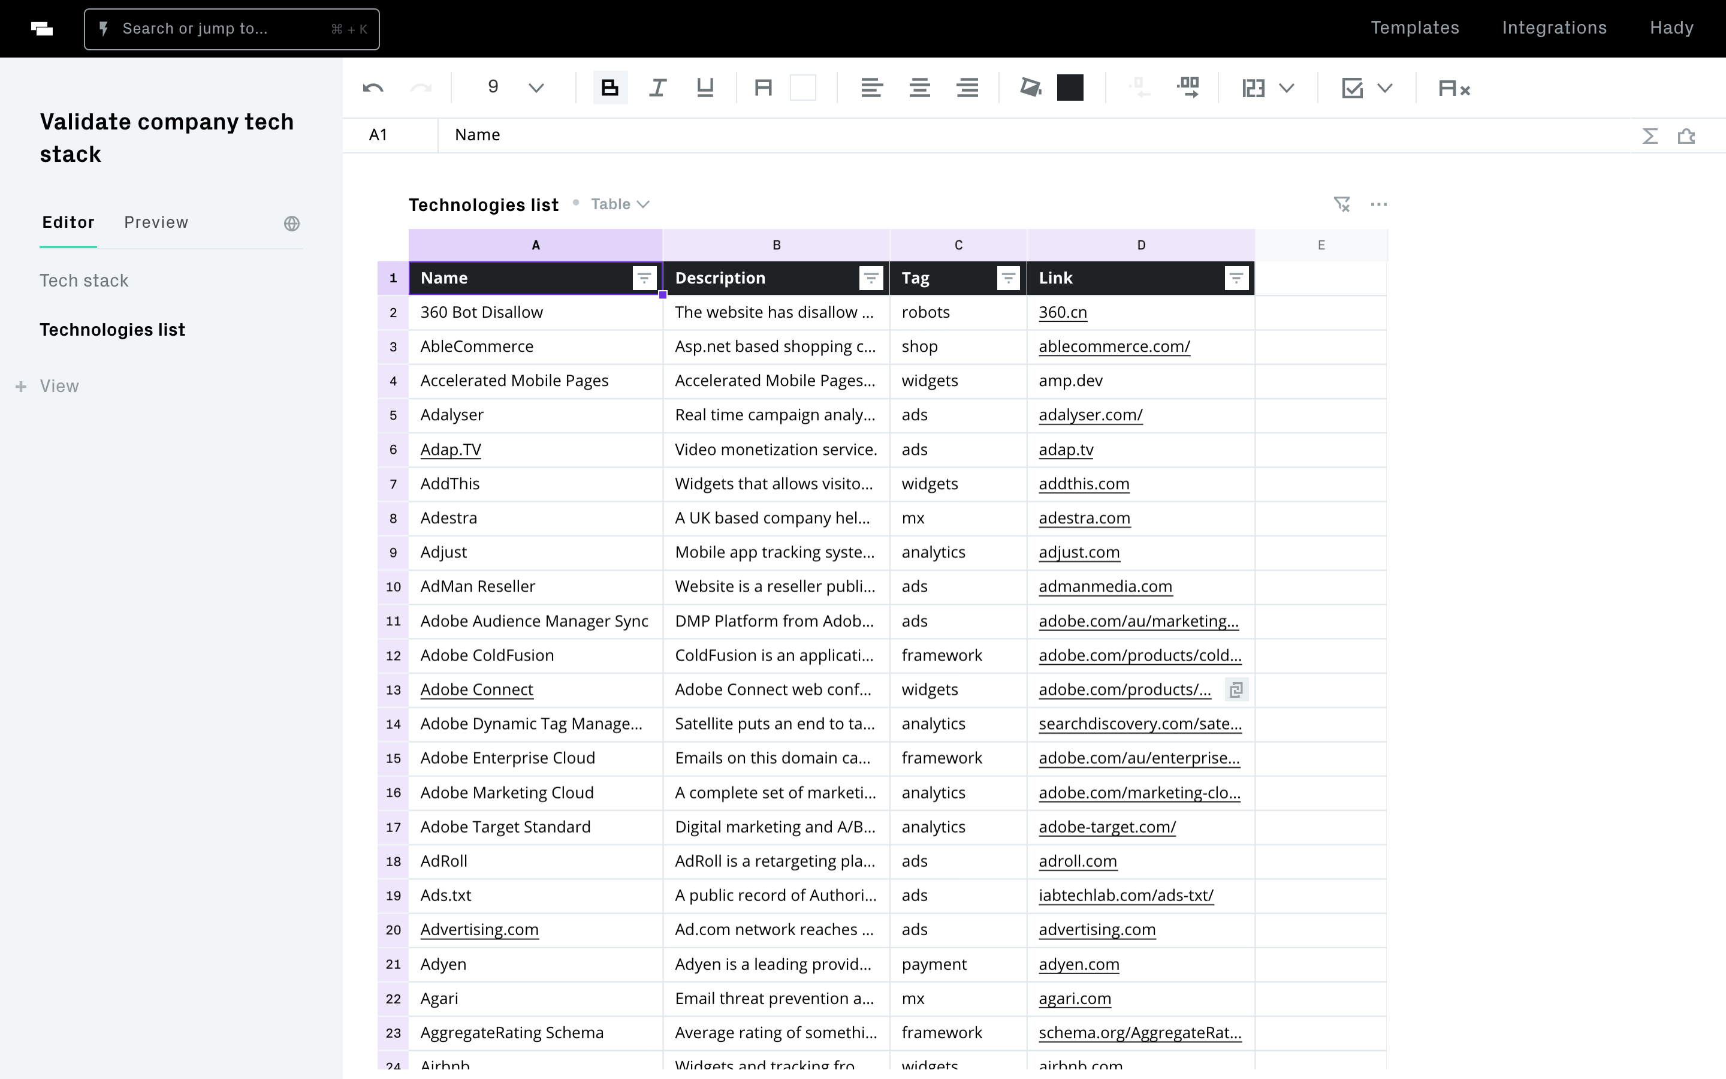
Task: Select Technologies list in the sidebar
Action: tap(113, 330)
